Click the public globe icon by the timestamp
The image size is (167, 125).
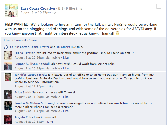pyautogui.click(x=55, y=13)
